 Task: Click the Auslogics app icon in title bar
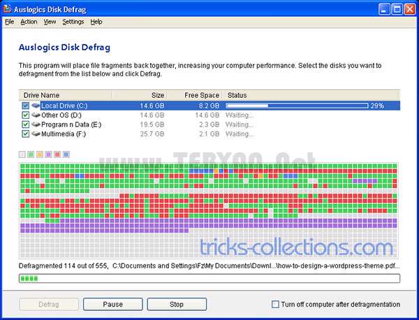7,9
